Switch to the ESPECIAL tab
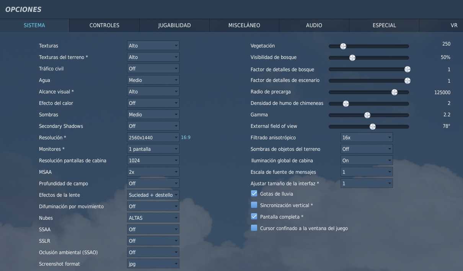The width and height of the screenshot is (463, 271). point(384,25)
